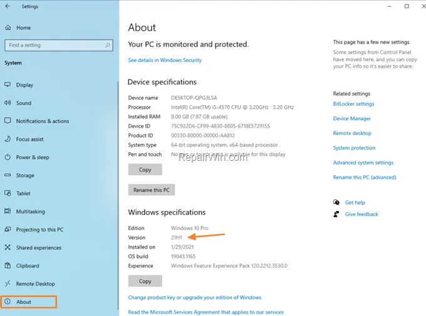Click the Sound speaker icon

coord(8,103)
